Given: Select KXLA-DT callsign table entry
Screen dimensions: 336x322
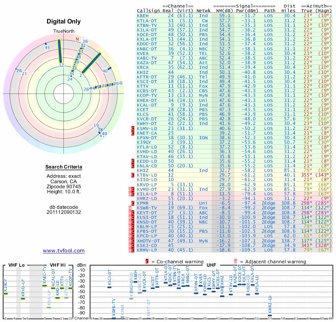Looking at the screenshot, I should (x=147, y=39).
